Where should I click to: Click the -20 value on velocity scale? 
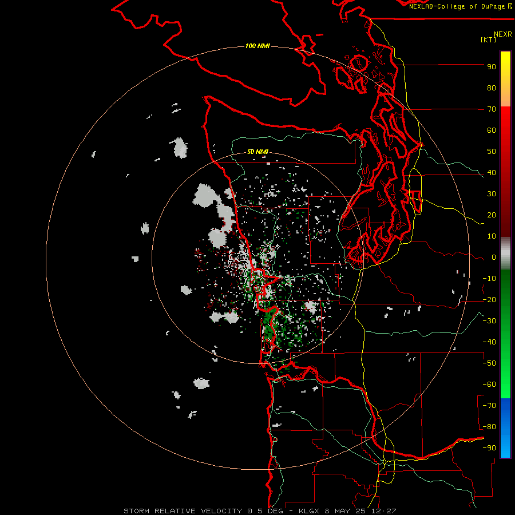489,300
